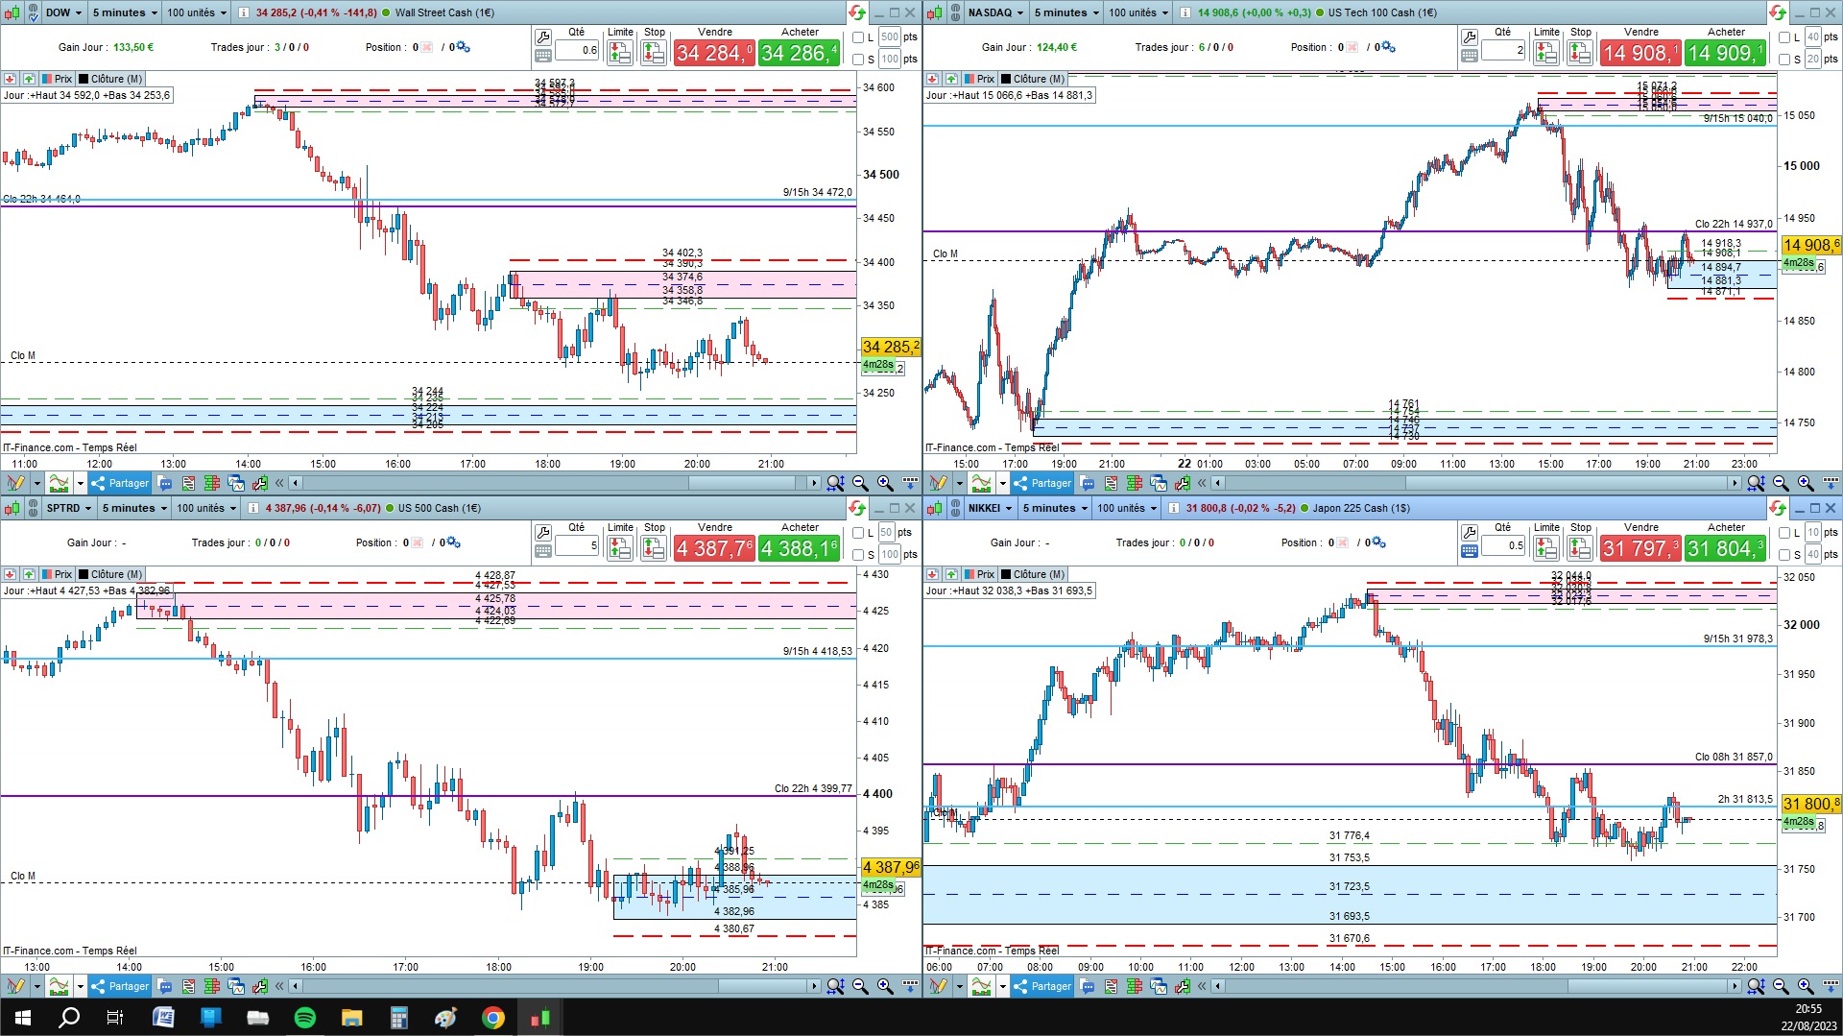The image size is (1843, 1036).
Task: Click the candlestick chart style icon in SPTRD window
Action: click(12, 508)
